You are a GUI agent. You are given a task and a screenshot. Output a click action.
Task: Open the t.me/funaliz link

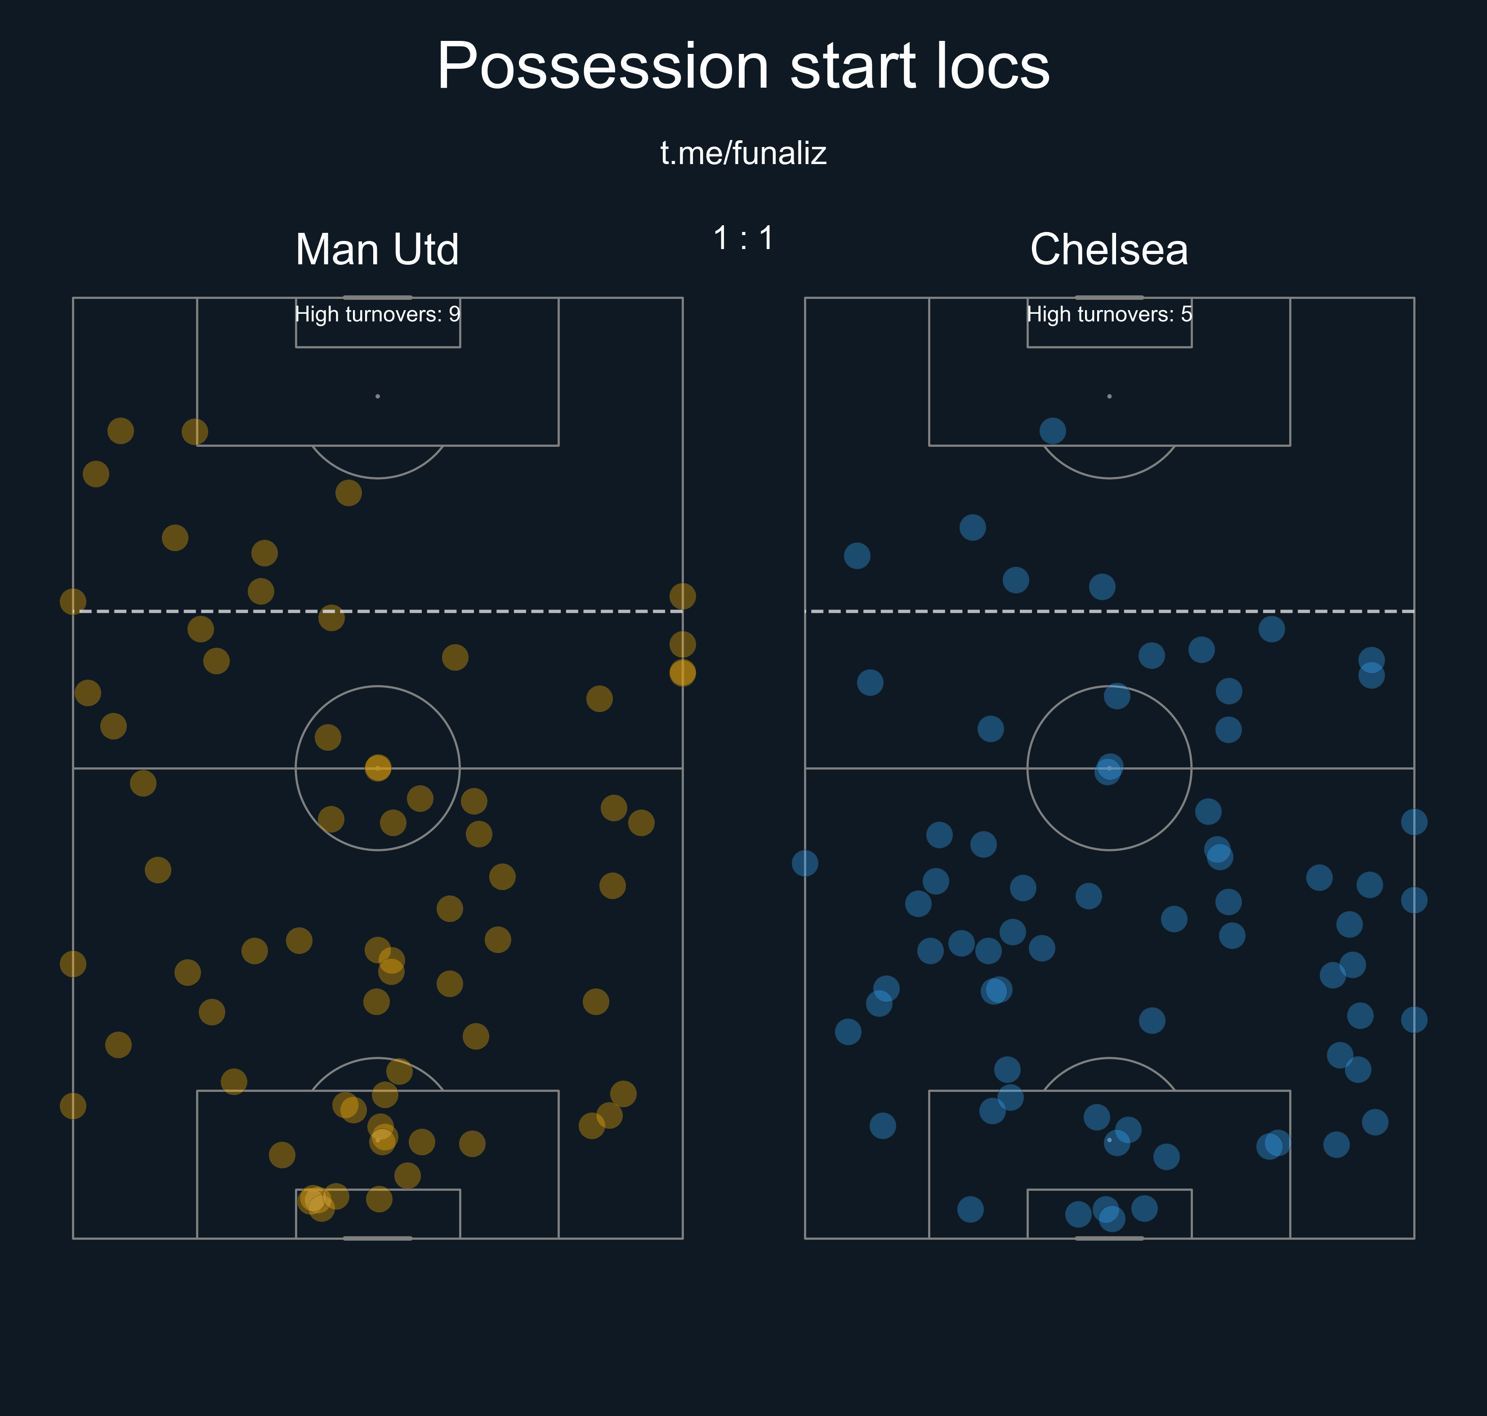[x=743, y=153]
